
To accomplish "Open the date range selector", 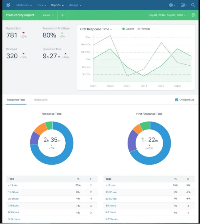I will click(x=167, y=15).
